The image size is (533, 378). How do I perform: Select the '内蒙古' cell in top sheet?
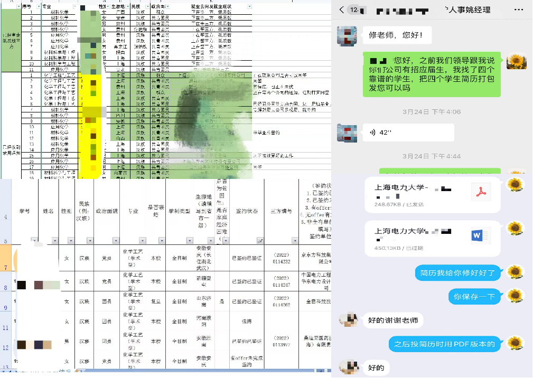(x=120, y=173)
